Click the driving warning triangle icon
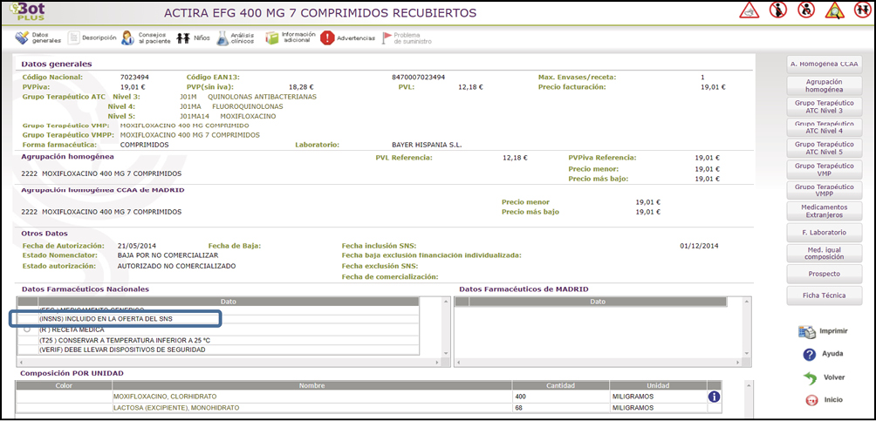The image size is (876, 421). [749, 11]
